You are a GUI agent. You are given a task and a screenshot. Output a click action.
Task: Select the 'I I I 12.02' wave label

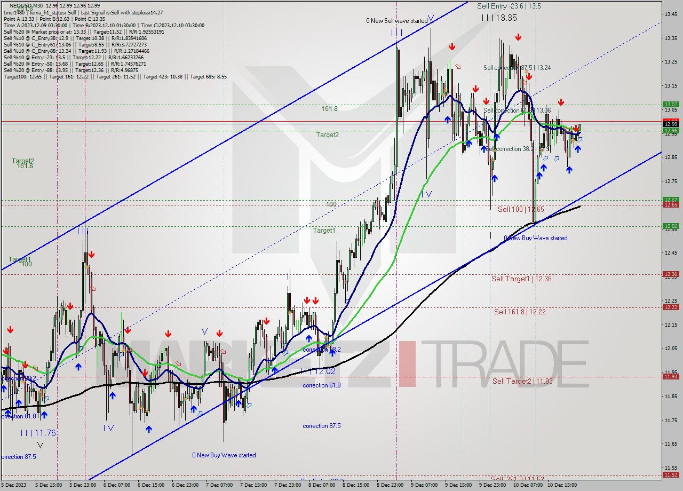(317, 371)
